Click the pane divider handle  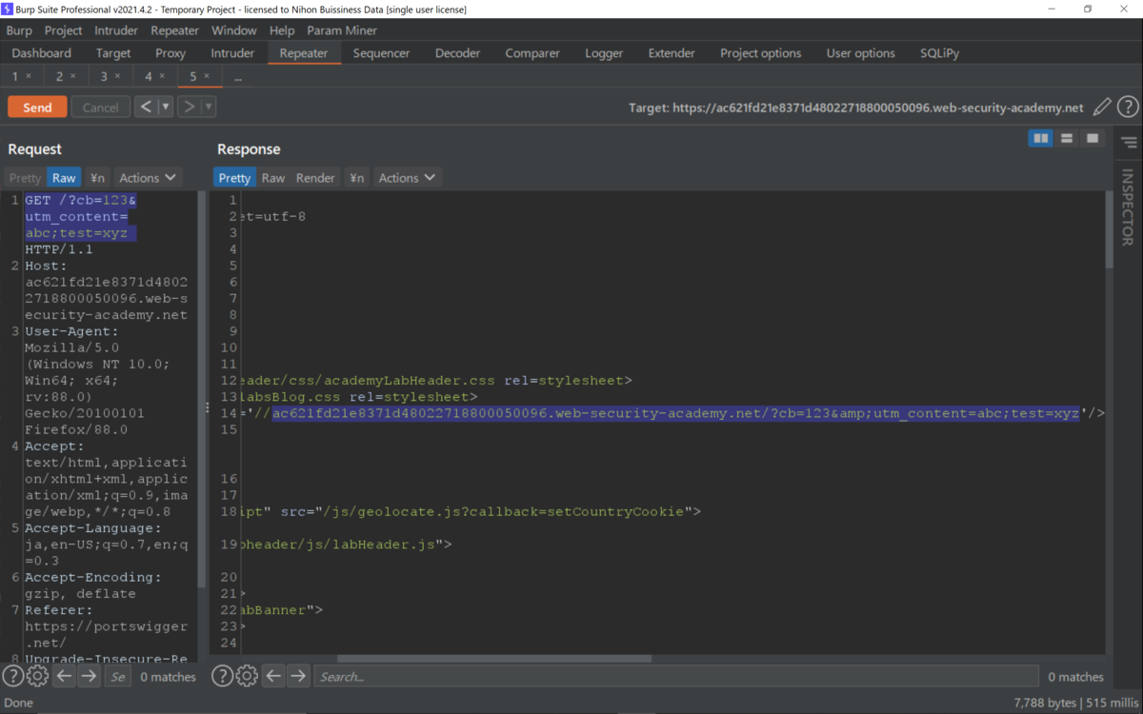[208, 407]
